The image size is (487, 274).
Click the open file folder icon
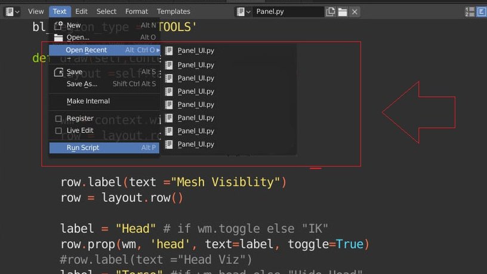coord(342,12)
